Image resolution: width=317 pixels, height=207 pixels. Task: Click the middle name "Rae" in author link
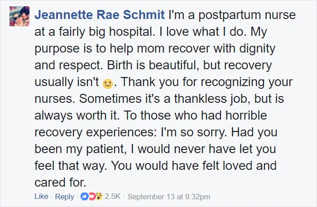click(108, 15)
